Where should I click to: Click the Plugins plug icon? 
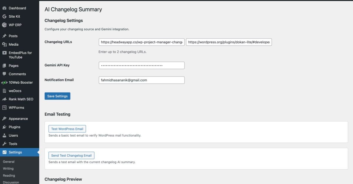tap(4, 127)
